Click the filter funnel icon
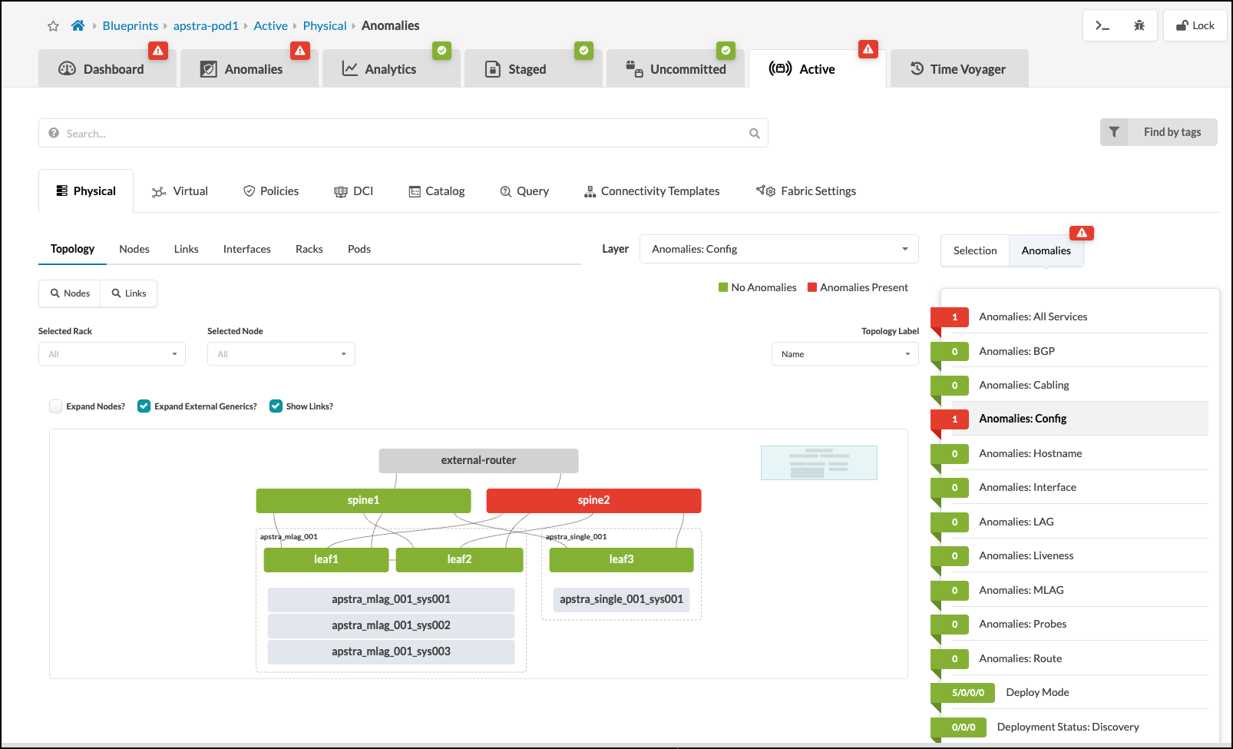The width and height of the screenshot is (1233, 749). pos(1114,132)
